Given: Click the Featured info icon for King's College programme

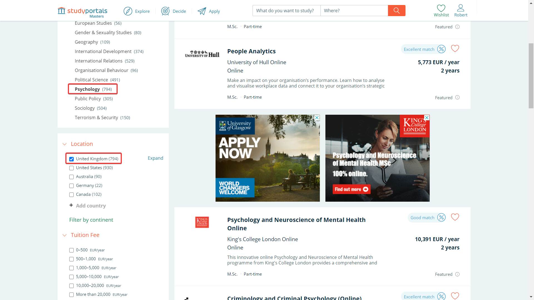Looking at the screenshot, I should (x=457, y=274).
